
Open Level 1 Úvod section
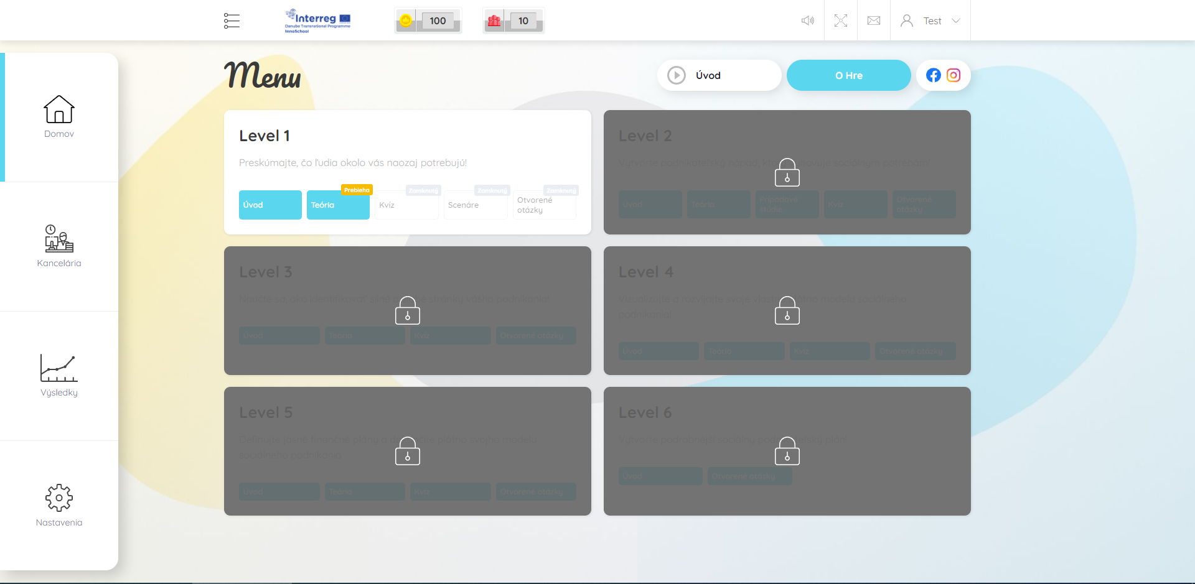tap(270, 205)
